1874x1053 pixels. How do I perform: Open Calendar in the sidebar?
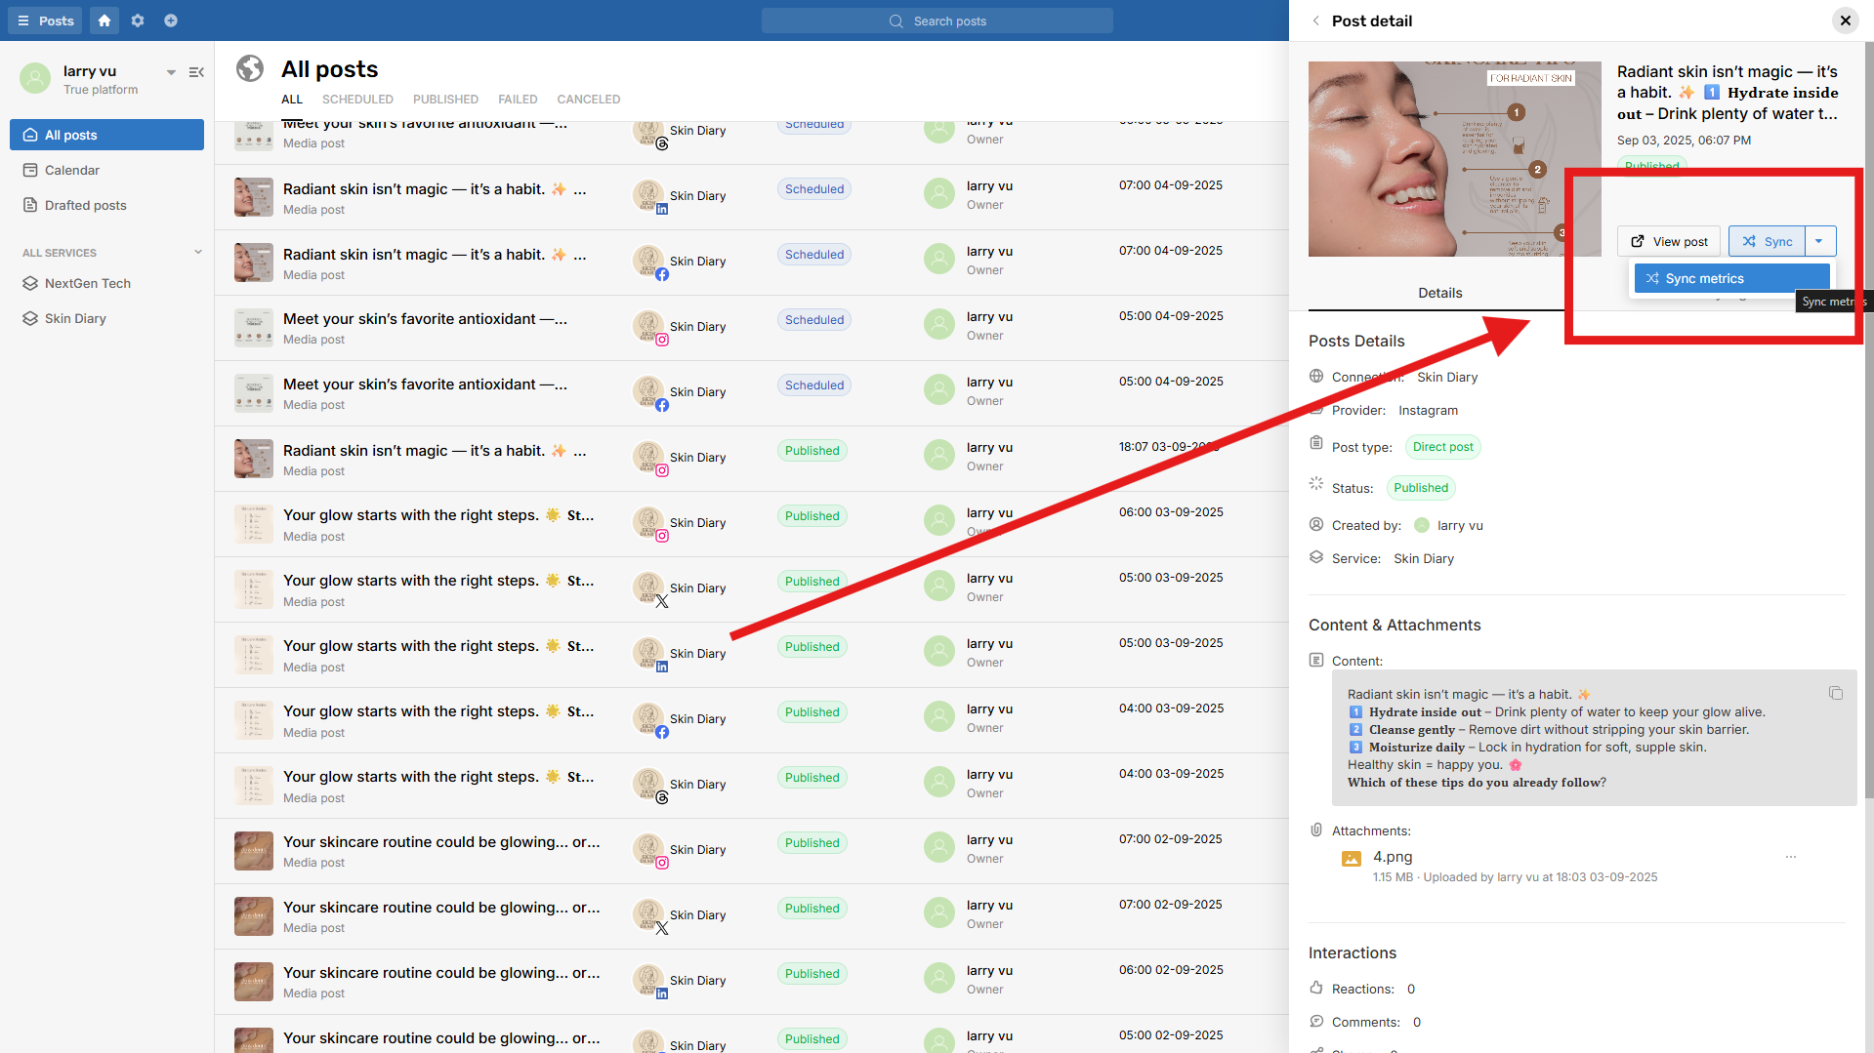coord(72,170)
